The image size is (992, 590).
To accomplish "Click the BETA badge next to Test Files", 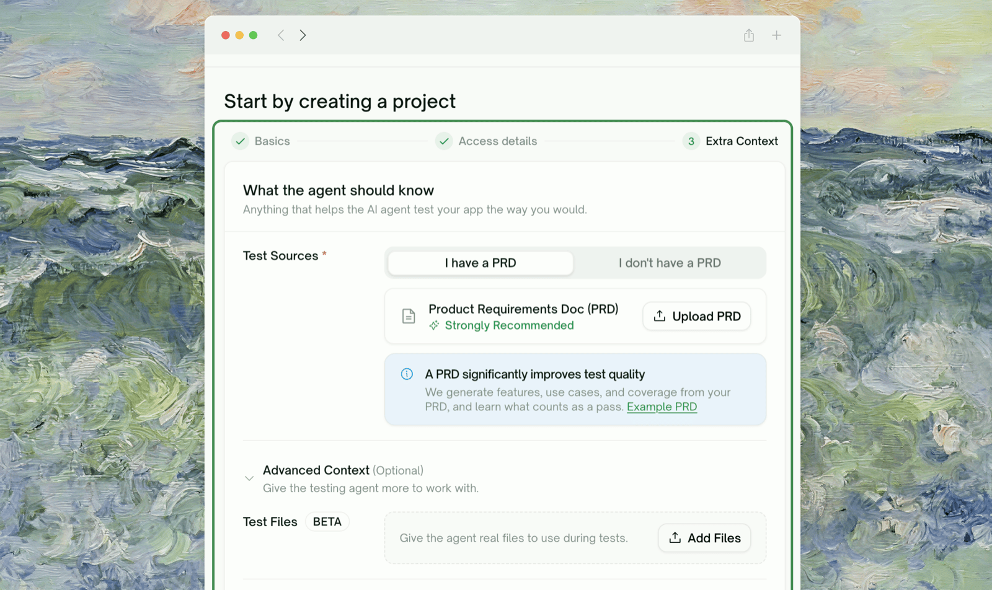I will 327,522.
